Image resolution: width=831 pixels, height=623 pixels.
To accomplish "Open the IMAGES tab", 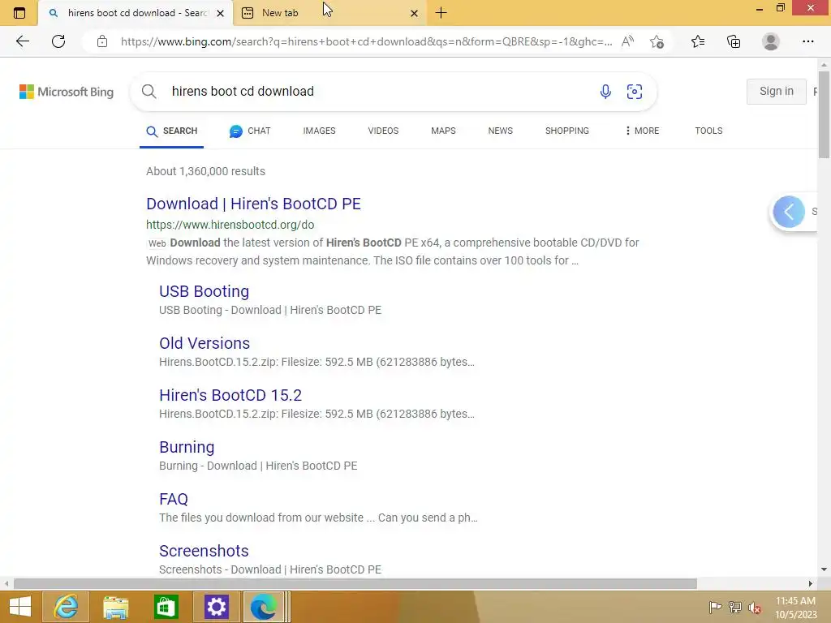I will tap(319, 131).
